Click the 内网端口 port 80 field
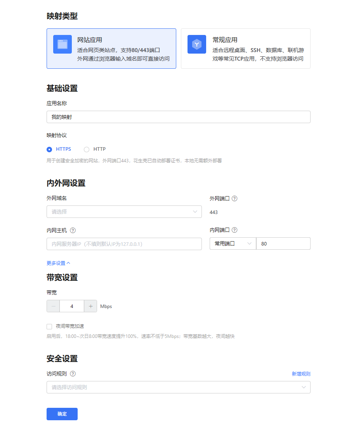This screenshot has width=356, height=435. (283, 244)
